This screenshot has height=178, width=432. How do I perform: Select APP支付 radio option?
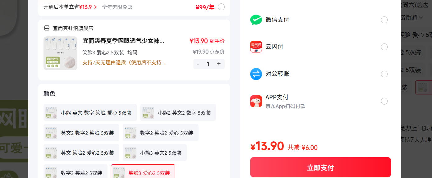tap(384, 101)
